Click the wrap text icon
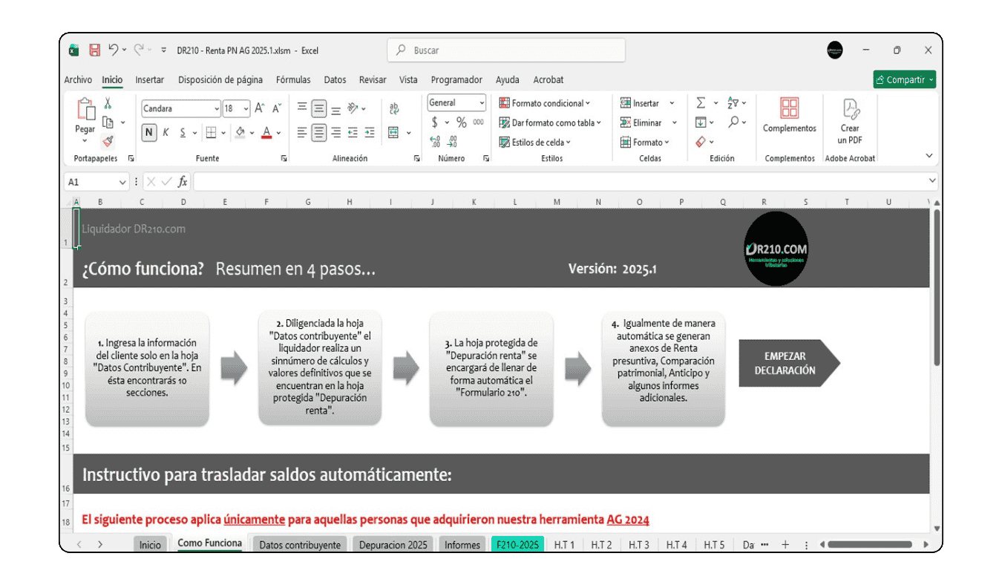Image resolution: width=1002 pixels, height=585 pixels. point(393,108)
